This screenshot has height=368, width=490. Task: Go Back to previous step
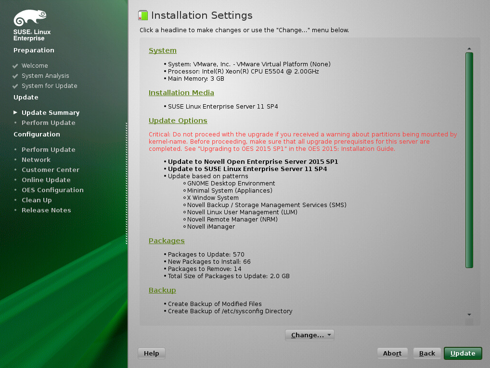(427, 353)
